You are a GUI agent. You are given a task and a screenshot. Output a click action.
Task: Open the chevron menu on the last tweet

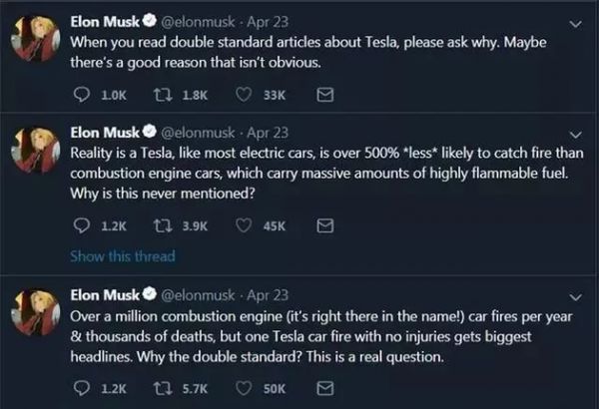pos(573,296)
